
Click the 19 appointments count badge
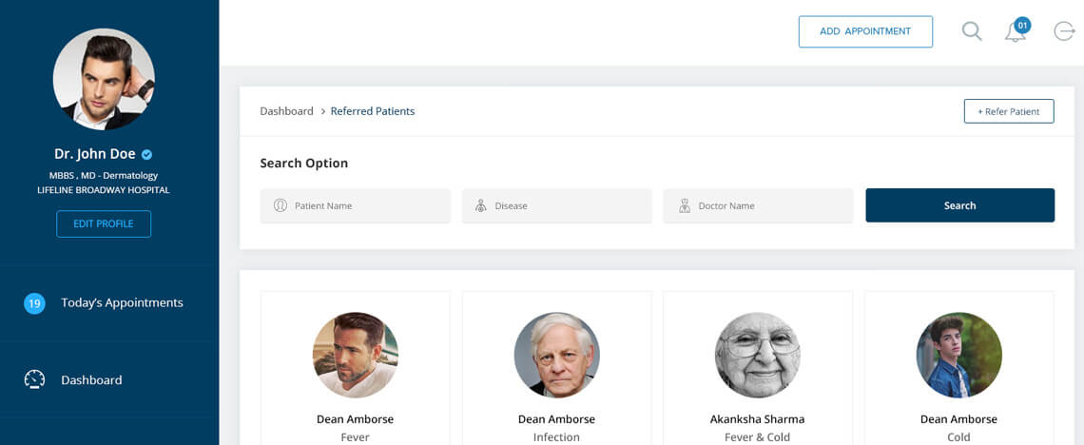(x=34, y=303)
